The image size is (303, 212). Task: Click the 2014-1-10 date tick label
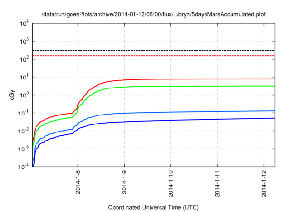coord(171,184)
